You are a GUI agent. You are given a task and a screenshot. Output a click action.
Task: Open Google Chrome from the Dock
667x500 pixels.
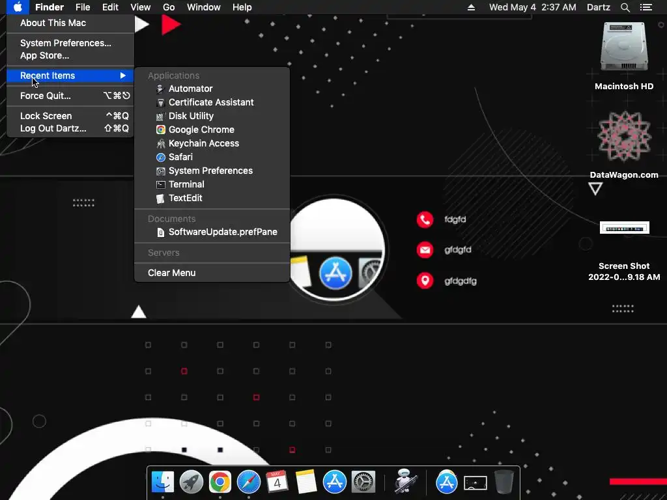pos(220,482)
